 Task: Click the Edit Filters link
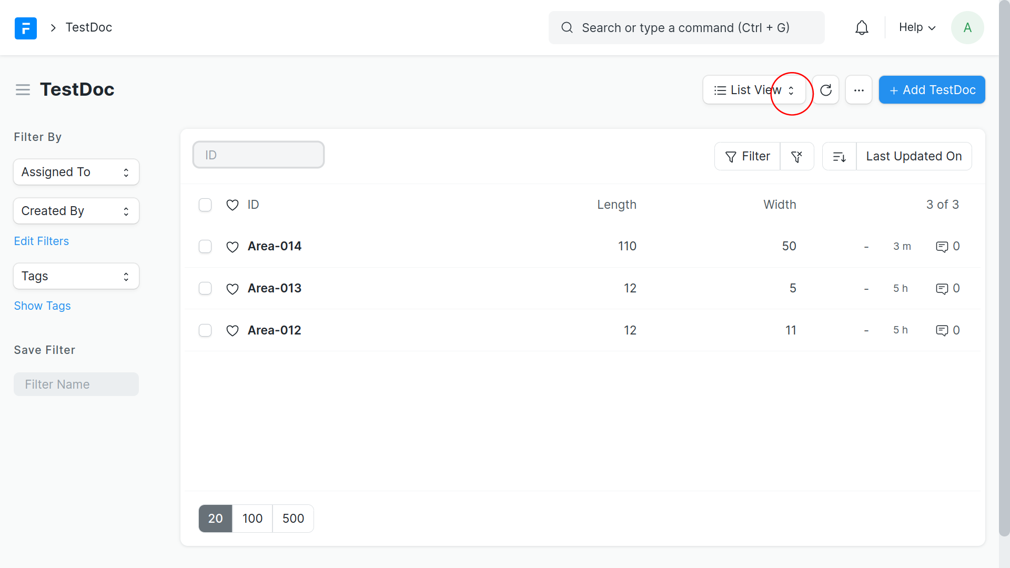point(41,241)
